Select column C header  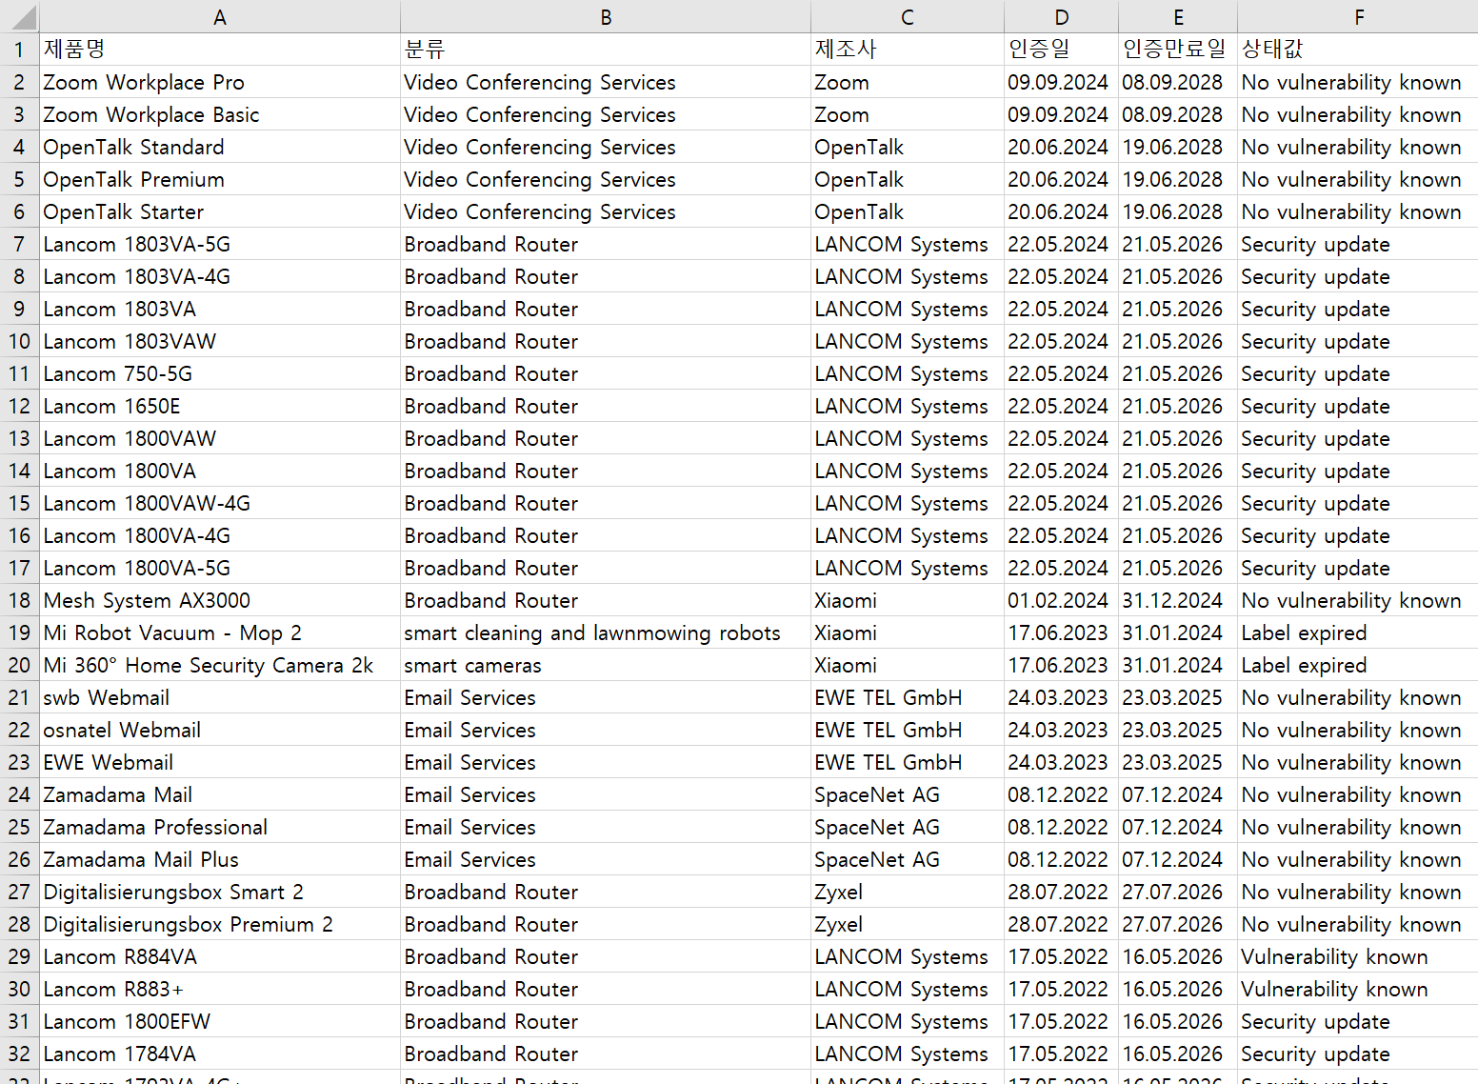point(908,16)
